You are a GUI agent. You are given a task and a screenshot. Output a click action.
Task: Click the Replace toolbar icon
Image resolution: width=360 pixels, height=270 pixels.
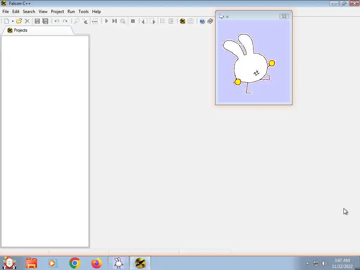point(85,21)
